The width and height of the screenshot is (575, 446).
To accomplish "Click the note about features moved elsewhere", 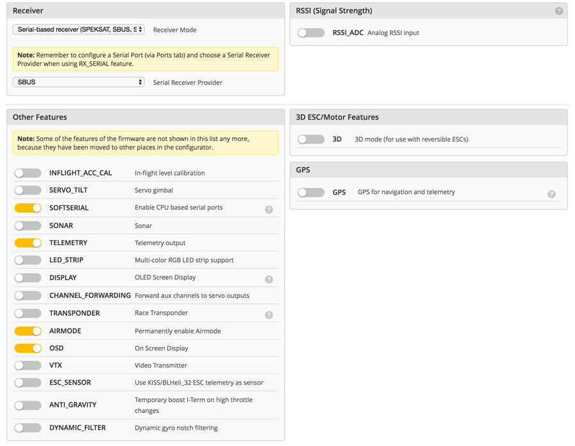I will [146, 143].
